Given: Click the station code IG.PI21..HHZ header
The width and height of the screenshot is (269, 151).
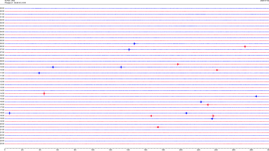Looking at the screenshot, I should coord(10,1).
